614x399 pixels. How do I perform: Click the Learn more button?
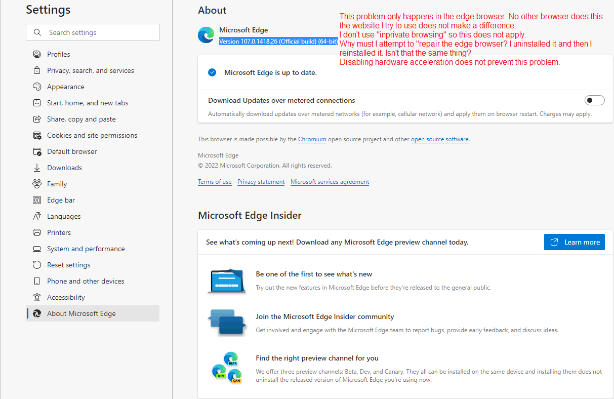574,242
